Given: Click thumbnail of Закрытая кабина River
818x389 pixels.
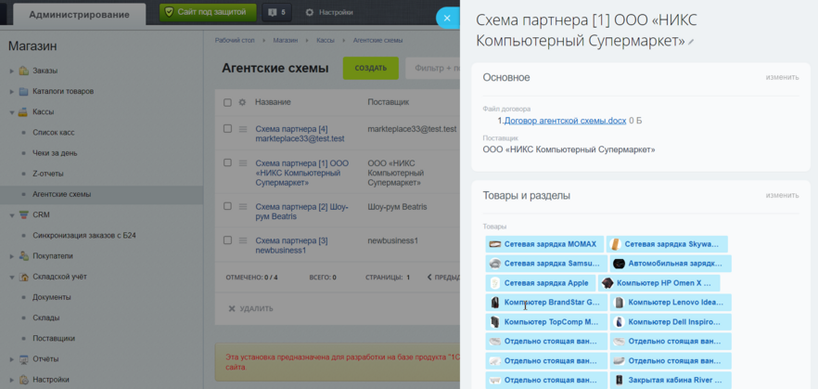Looking at the screenshot, I should 620,380.
